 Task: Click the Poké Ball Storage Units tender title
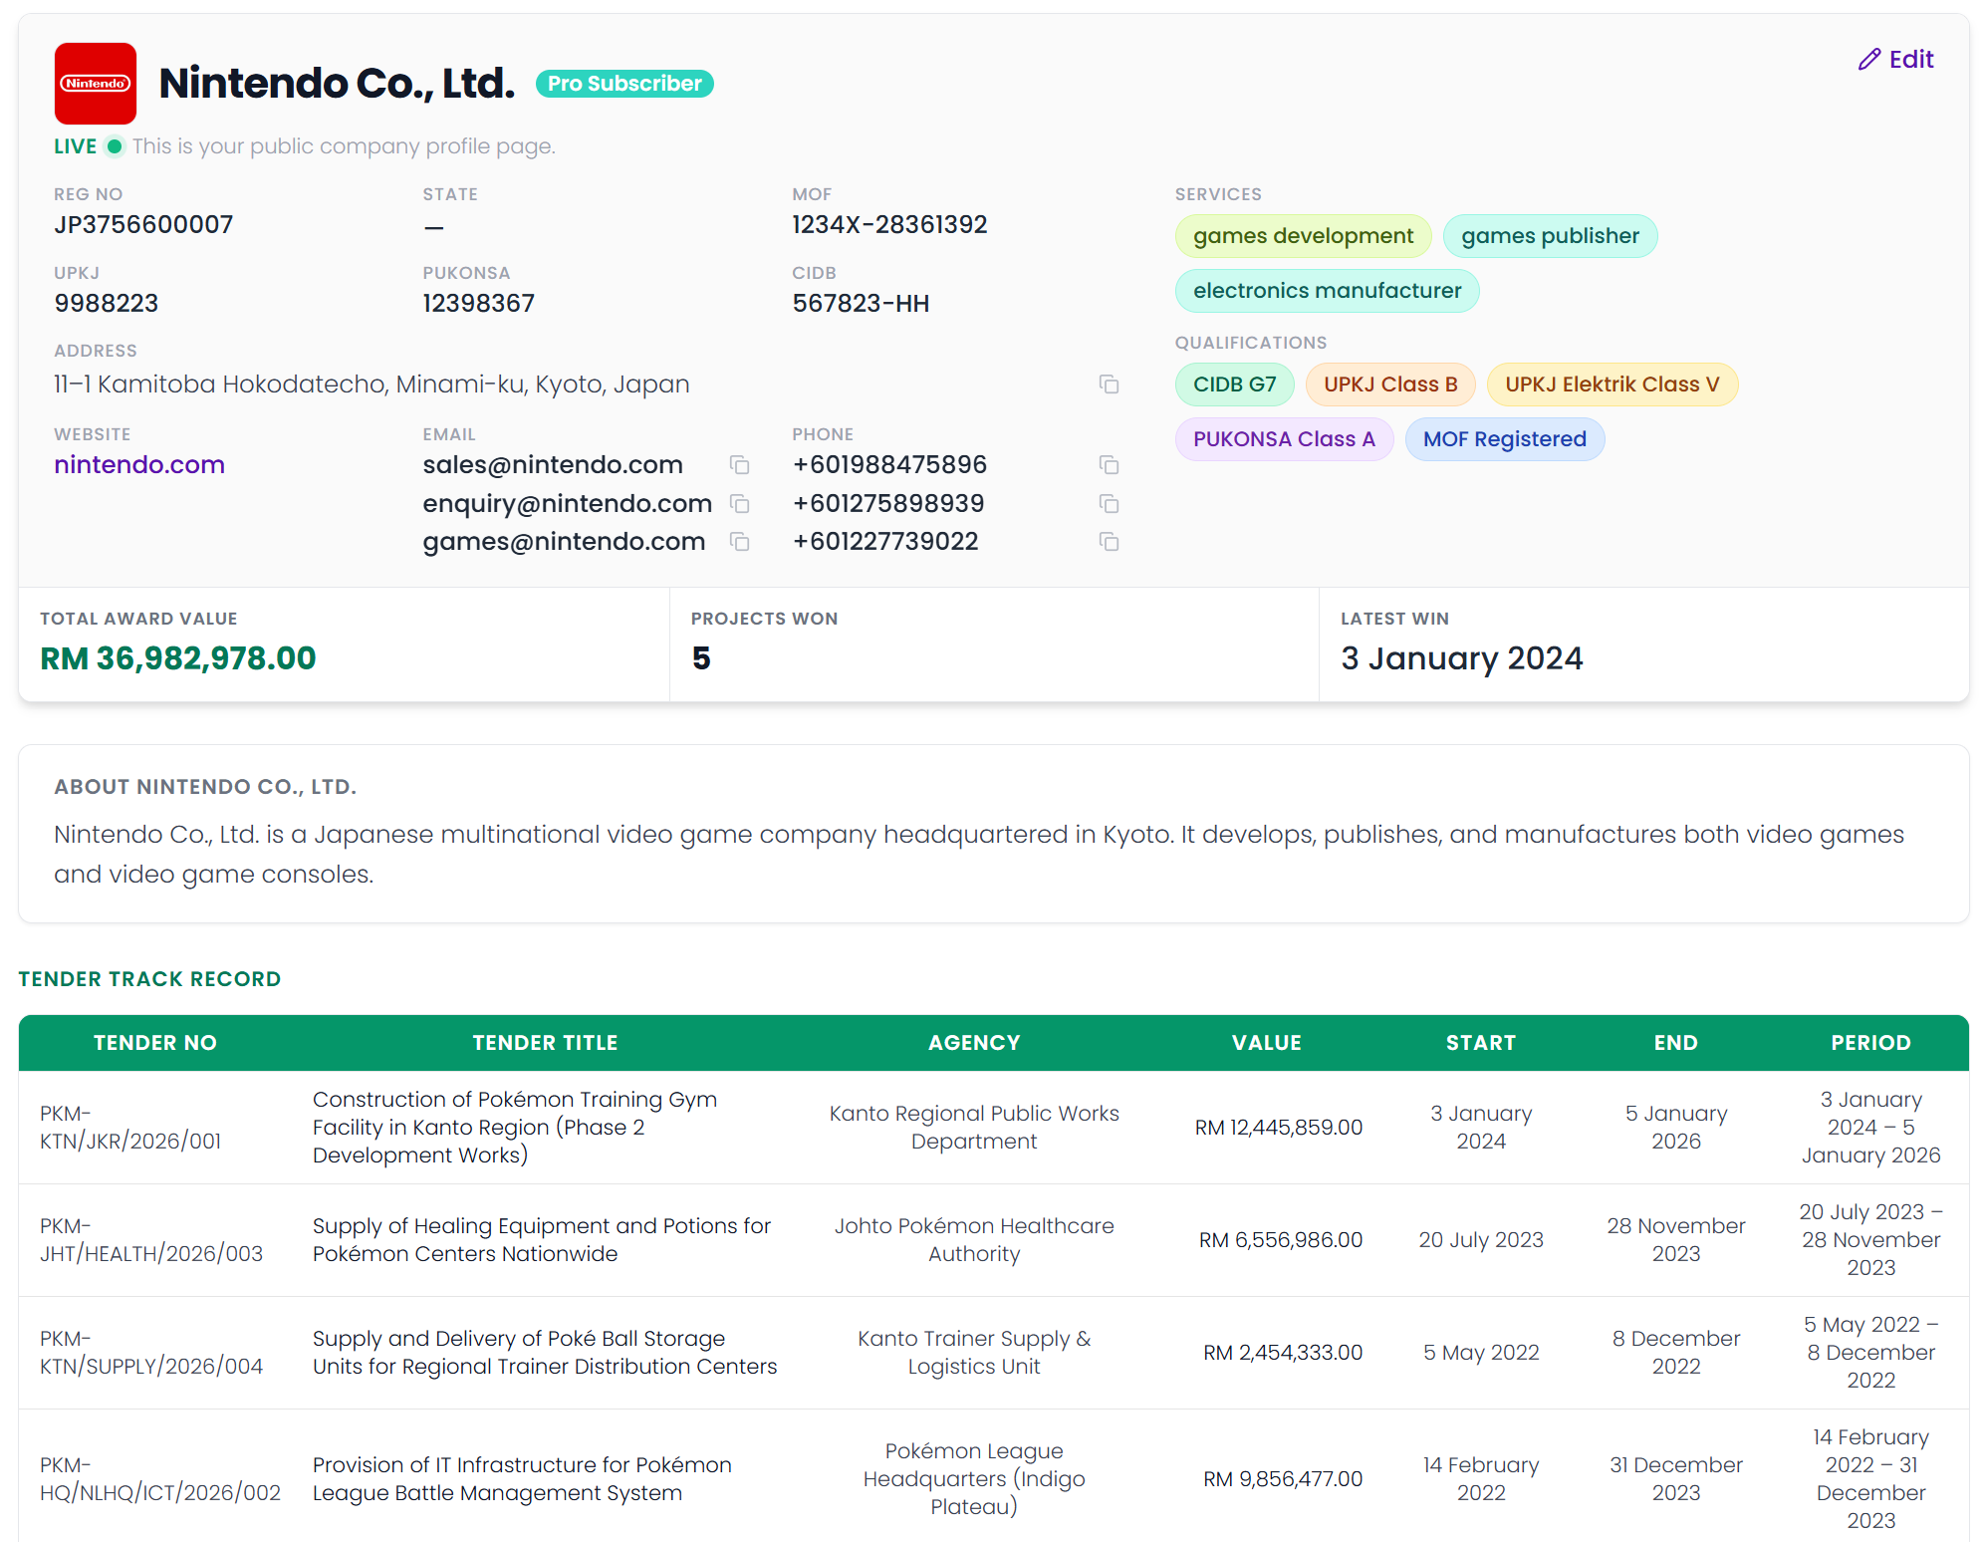coord(545,1353)
